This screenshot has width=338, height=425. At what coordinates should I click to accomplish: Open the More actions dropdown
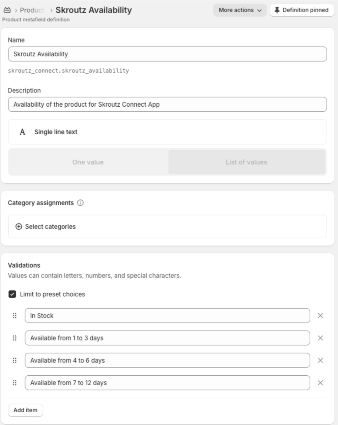(x=240, y=10)
